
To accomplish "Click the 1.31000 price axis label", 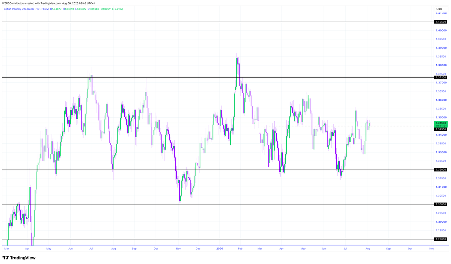I will [x=440, y=187].
